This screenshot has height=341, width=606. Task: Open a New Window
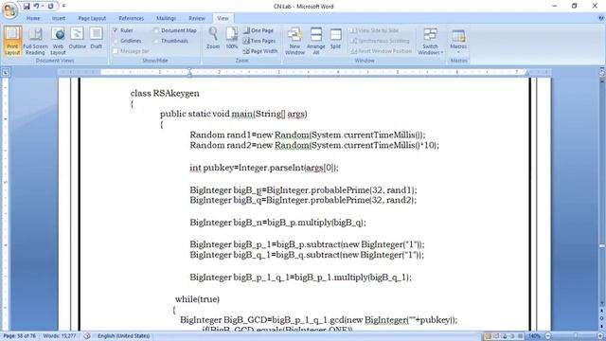click(294, 41)
